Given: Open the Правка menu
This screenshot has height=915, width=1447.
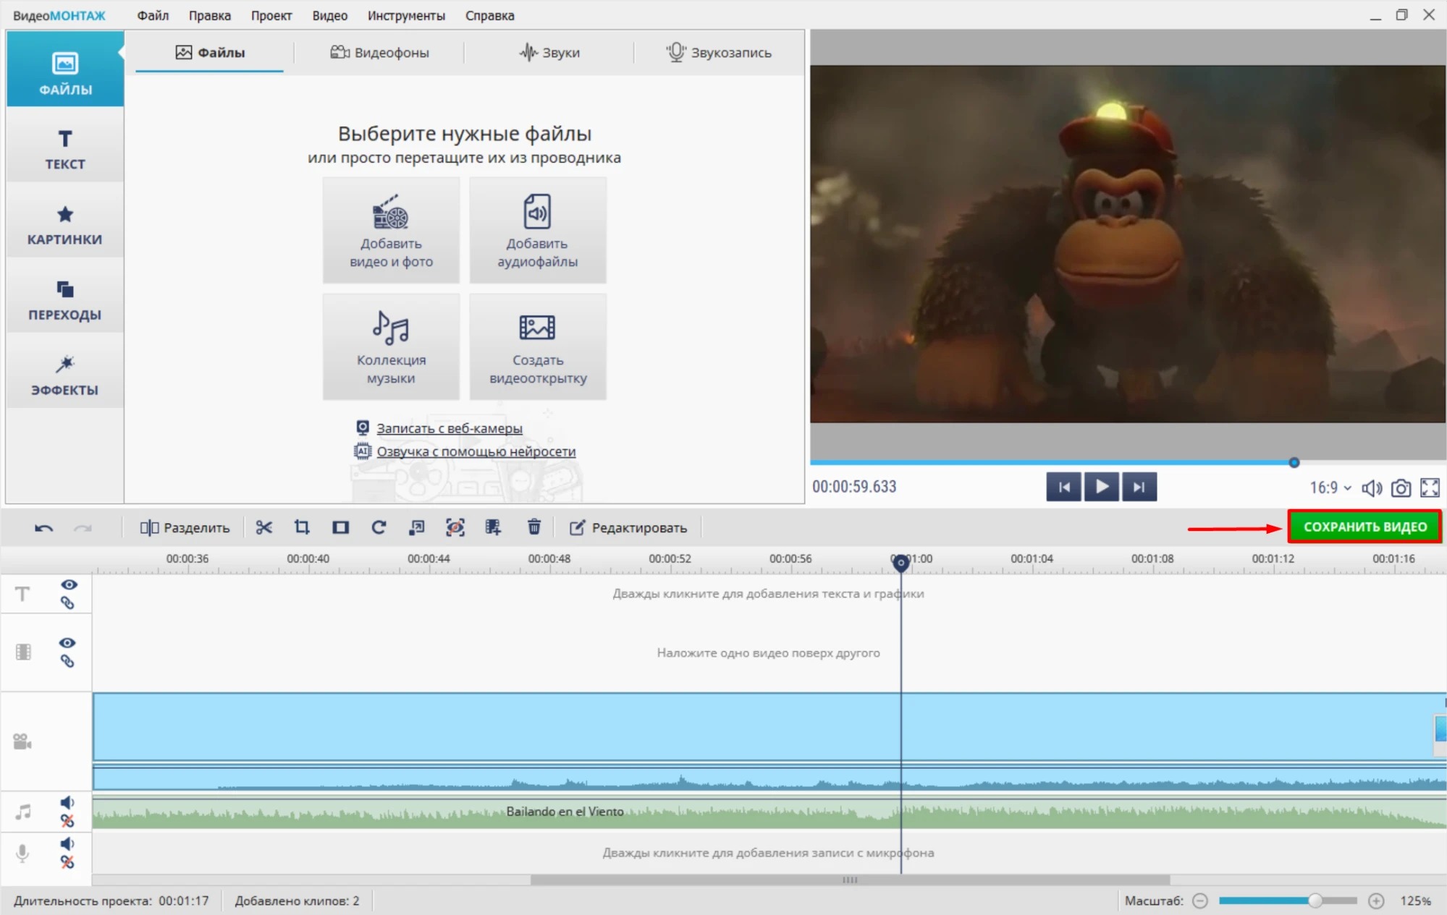Looking at the screenshot, I should [x=210, y=15].
